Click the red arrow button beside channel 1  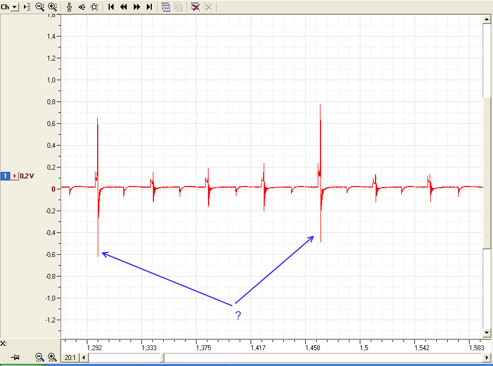pos(15,176)
